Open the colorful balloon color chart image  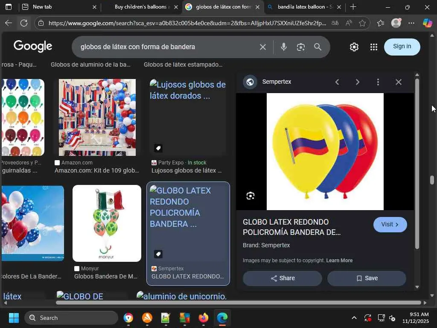23,117
